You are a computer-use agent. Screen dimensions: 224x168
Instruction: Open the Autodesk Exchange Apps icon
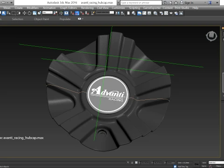(210, 3)
